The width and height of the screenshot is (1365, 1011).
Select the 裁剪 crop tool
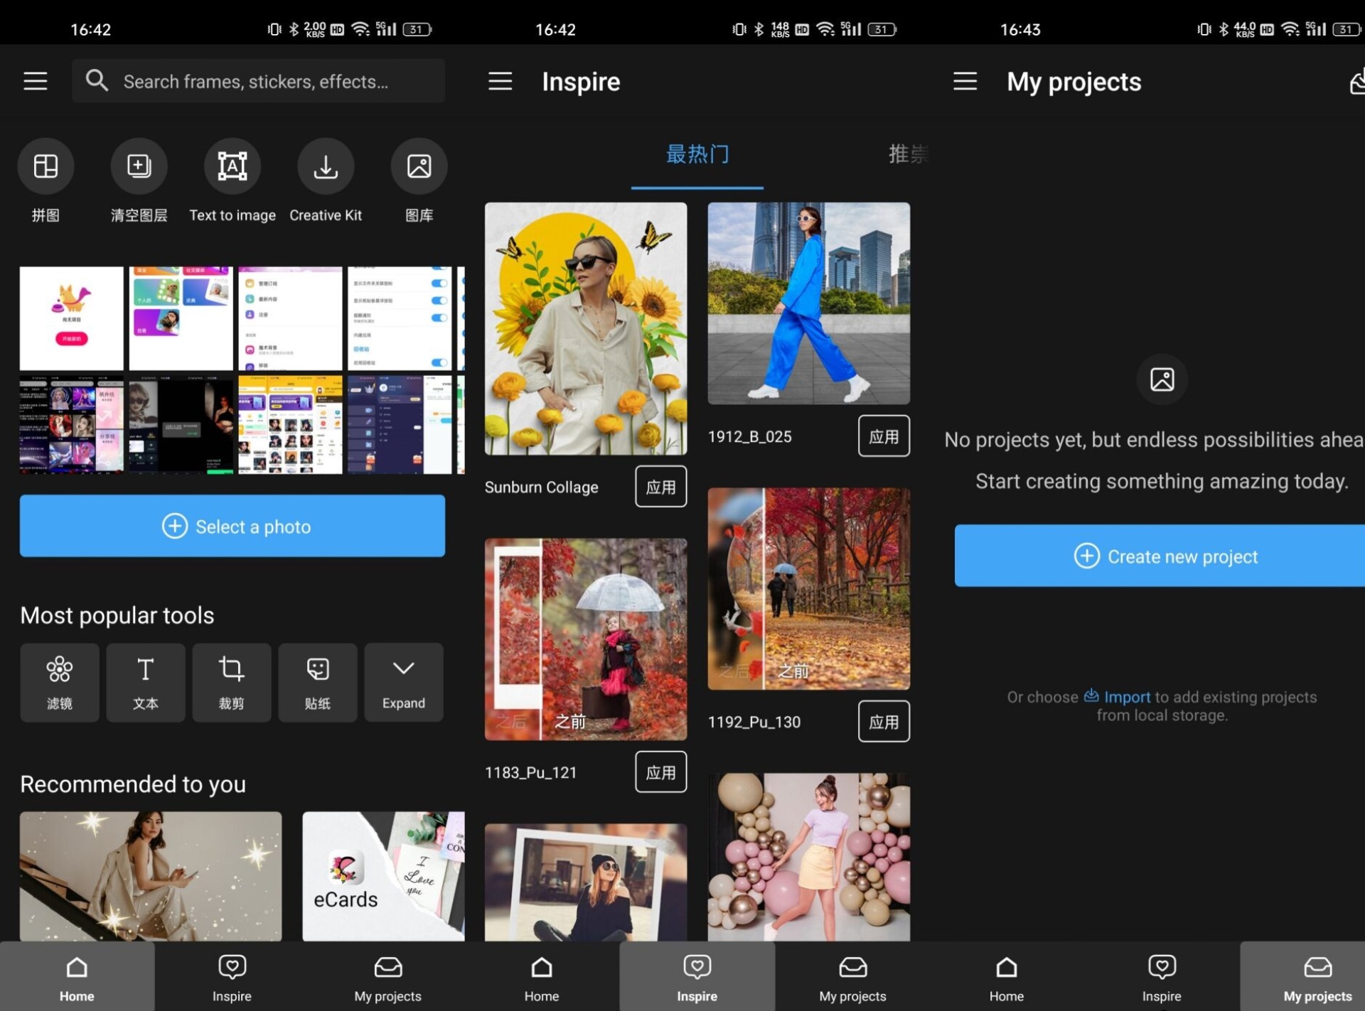point(232,682)
